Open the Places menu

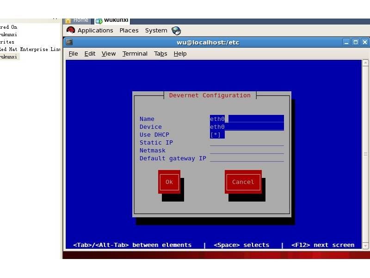tap(129, 31)
